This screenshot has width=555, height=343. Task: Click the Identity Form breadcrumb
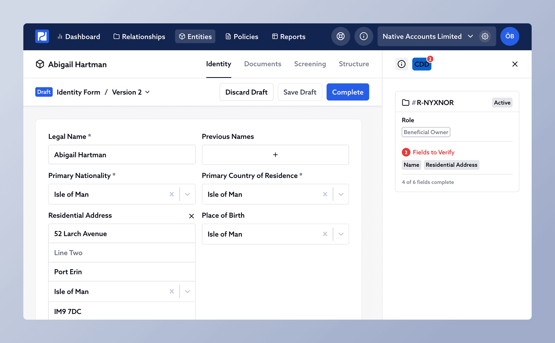coord(79,92)
